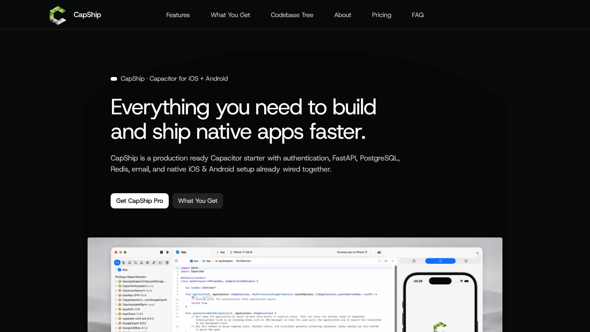Click the paragraph starting "CapShip is a production ready"
The width and height of the screenshot is (590, 332).
[255, 163]
